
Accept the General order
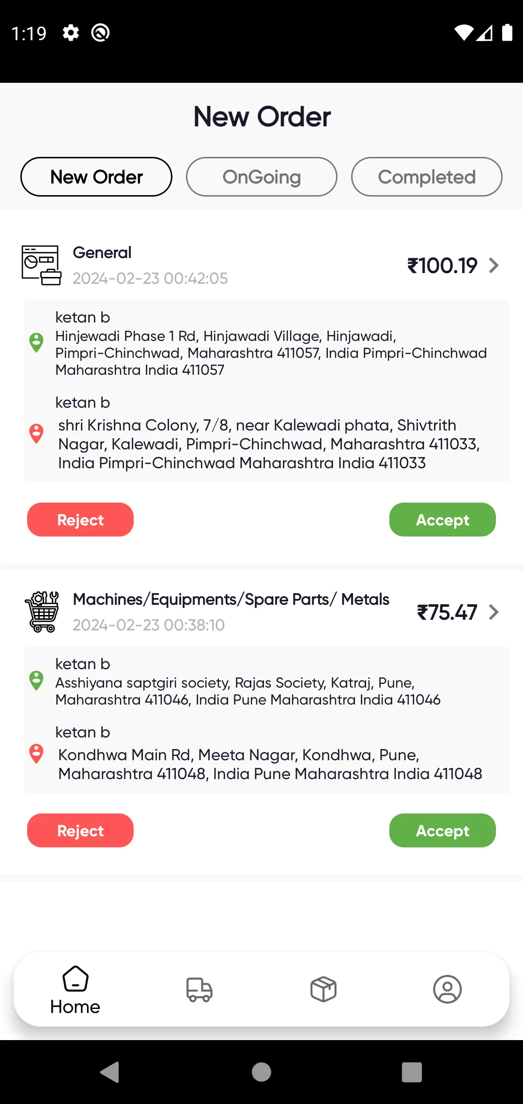click(442, 520)
